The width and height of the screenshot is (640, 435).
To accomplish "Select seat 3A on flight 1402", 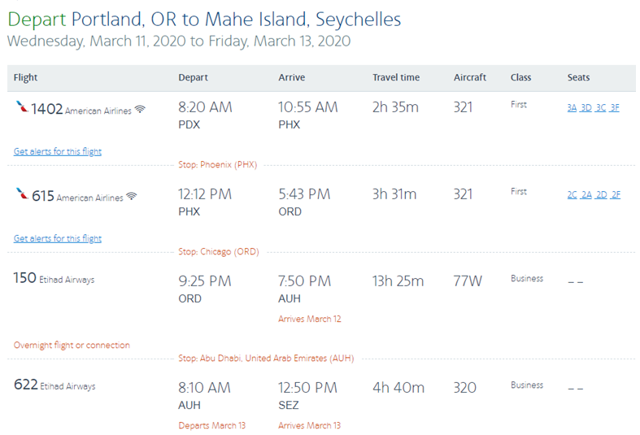I will point(572,107).
